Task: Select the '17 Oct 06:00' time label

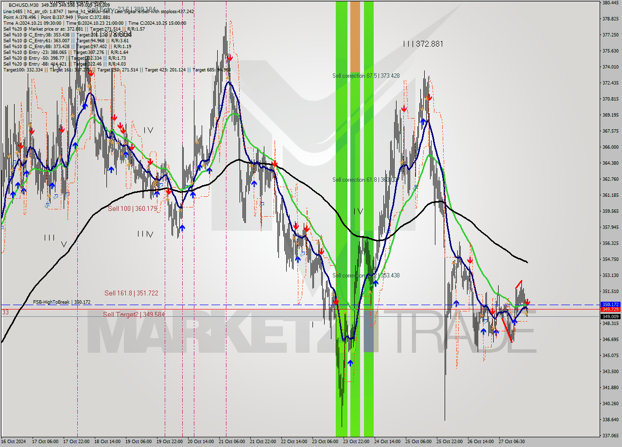Action: [x=45, y=442]
